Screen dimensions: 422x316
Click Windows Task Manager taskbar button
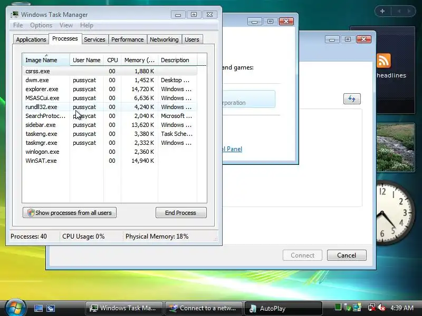124,308
